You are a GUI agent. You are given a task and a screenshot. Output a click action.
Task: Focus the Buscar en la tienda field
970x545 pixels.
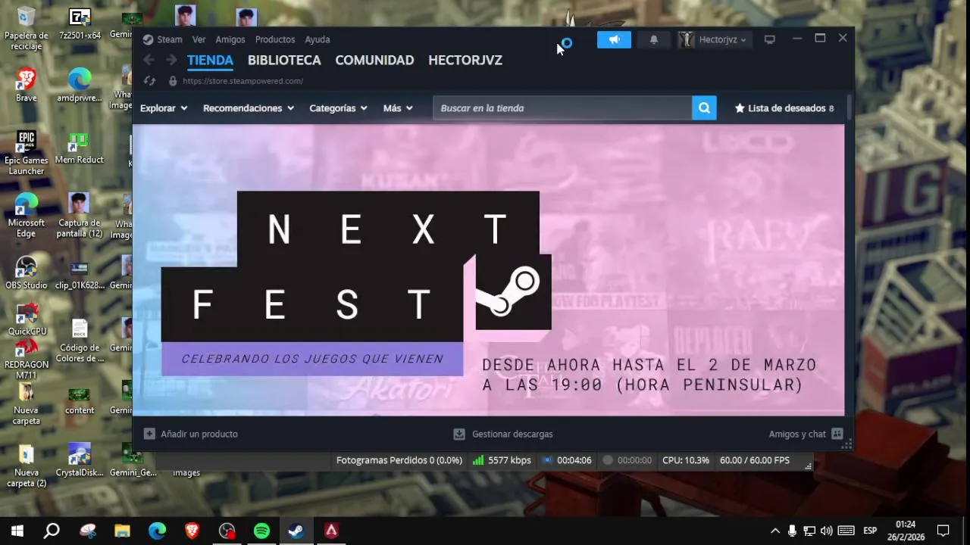pyautogui.click(x=562, y=108)
